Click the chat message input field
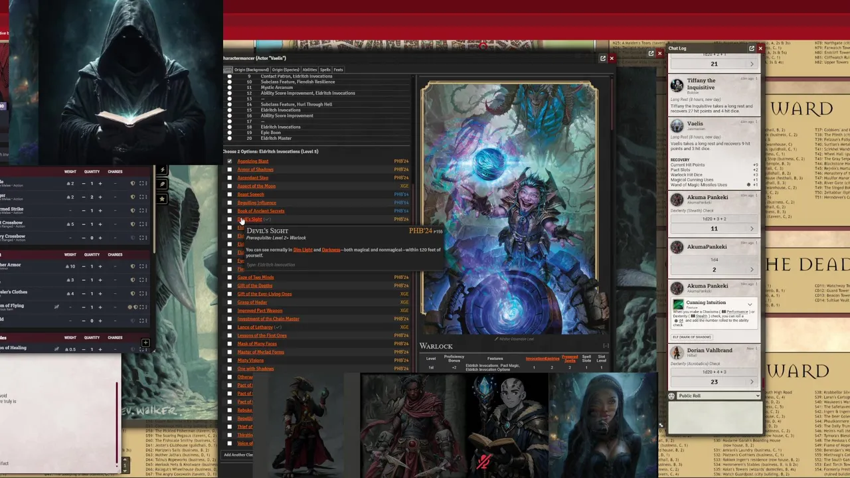The image size is (850, 478). (714, 417)
